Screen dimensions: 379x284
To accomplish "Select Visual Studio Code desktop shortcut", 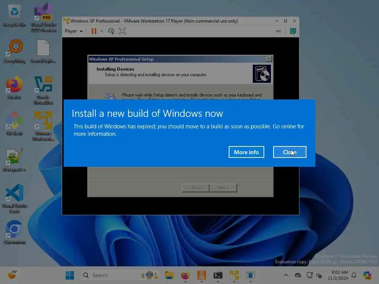I will coord(14,199).
